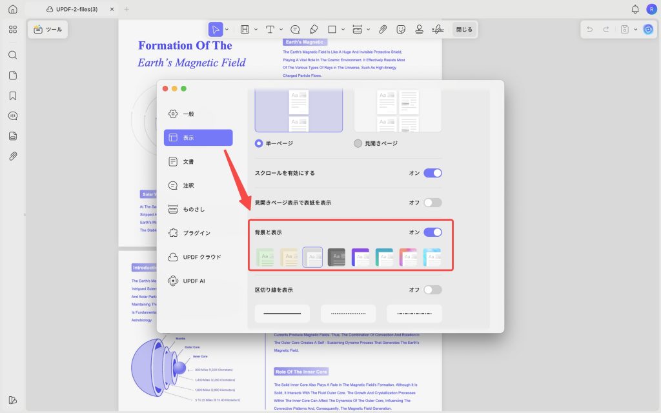Open ものさし settings section
661x413 pixels.
(x=198, y=209)
